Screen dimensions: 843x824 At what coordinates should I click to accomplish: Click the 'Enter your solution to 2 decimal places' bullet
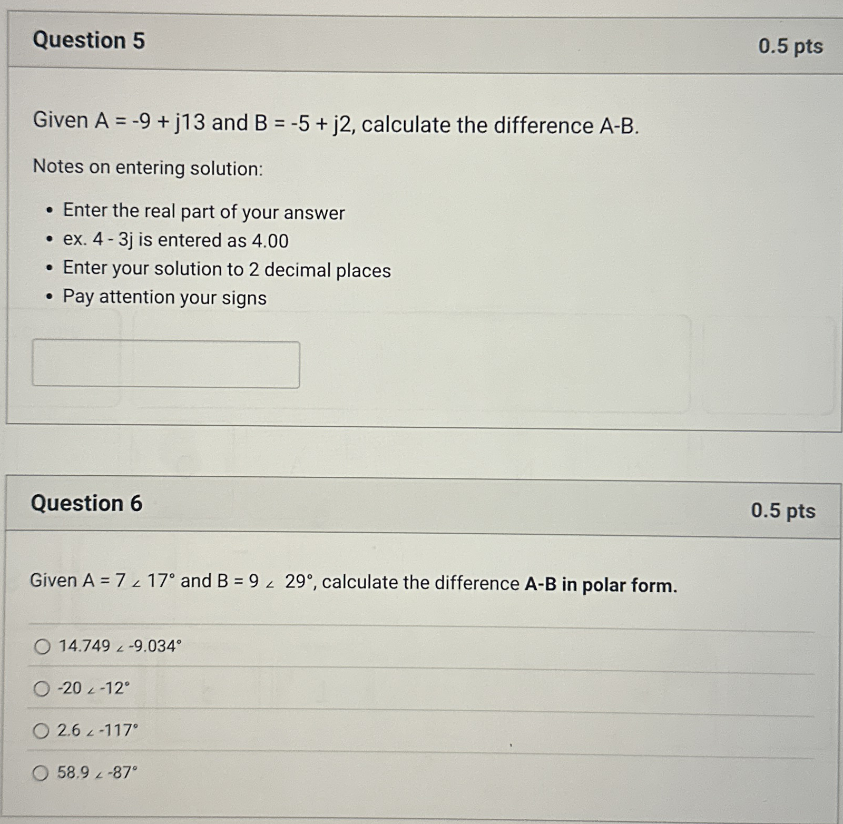pyautogui.click(x=227, y=269)
